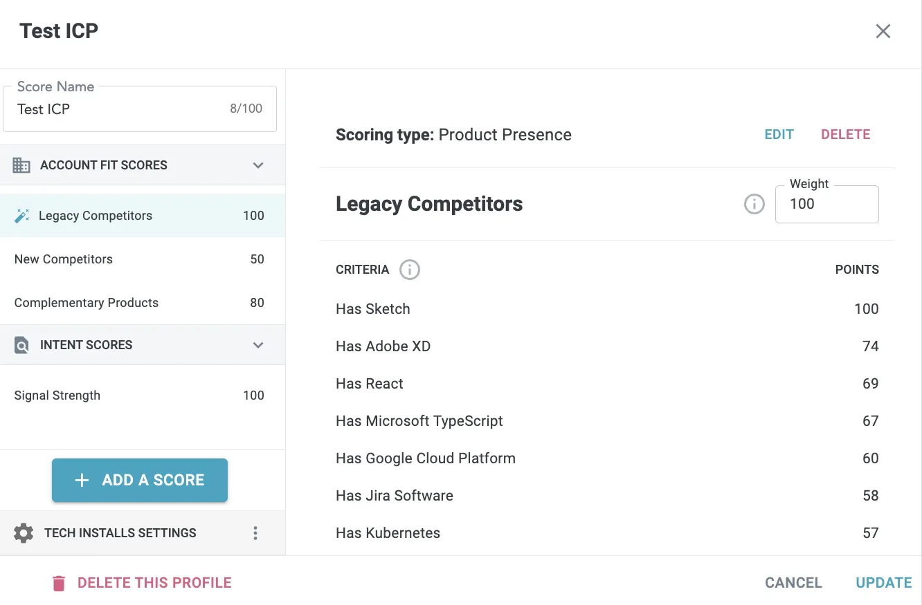The image size is (922, 605).
Task: Click the Account Fit Scores header text
Action: point(104,165)
